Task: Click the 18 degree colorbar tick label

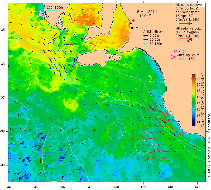Action: pos(198,97)
